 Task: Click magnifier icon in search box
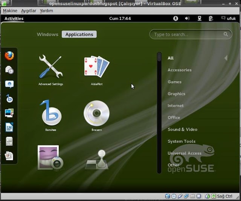tap(226, 34)
